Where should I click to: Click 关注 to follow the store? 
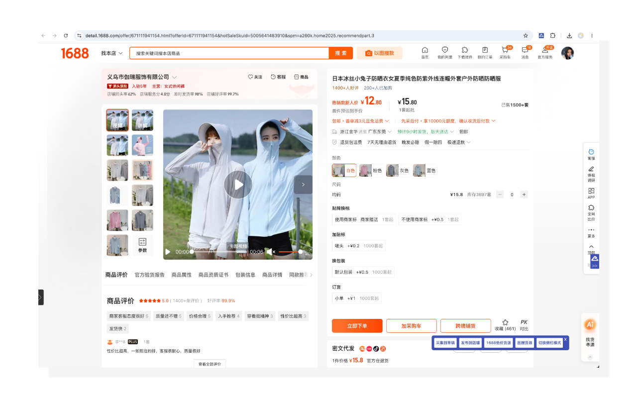(x=255, y=77)
